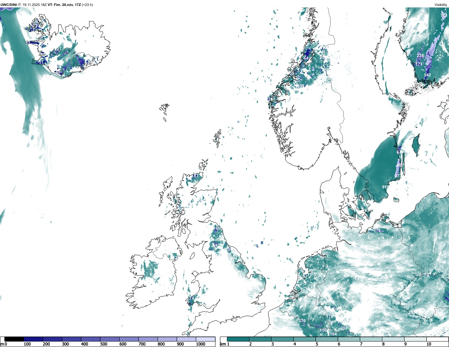Click the '5' tick label on the km scale
Image resolution: width=449 pixels, height=347 pixels.
click(x=316, y=344)
